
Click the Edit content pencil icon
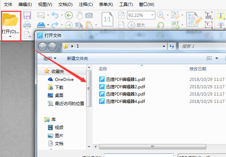[194, 20]
